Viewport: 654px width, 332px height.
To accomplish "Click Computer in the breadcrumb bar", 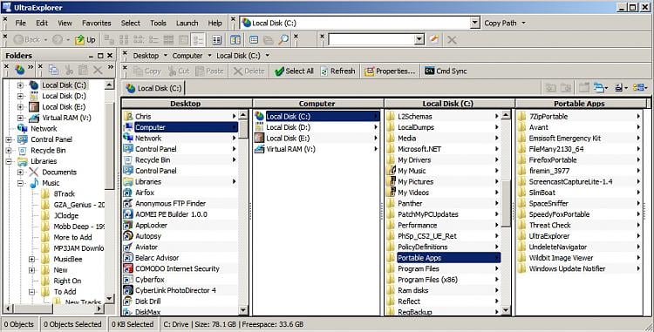I will [187, 56].
